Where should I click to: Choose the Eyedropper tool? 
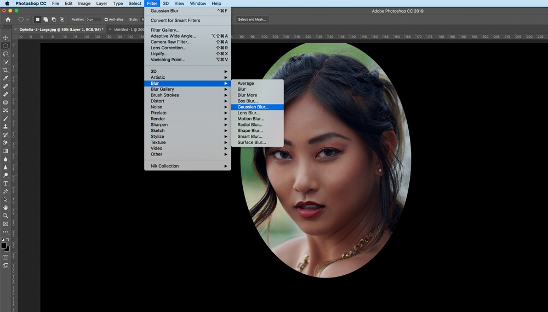pos(5,78)
